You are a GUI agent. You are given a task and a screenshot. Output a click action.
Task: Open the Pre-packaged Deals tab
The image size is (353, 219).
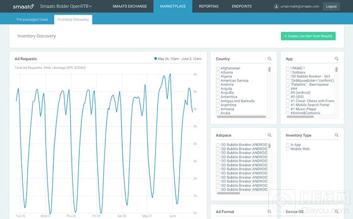coord(32,20)
